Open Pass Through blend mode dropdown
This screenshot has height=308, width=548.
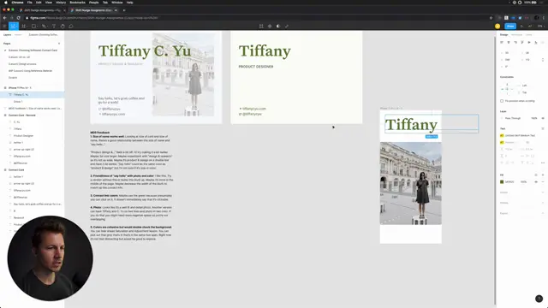pos(514,118)
